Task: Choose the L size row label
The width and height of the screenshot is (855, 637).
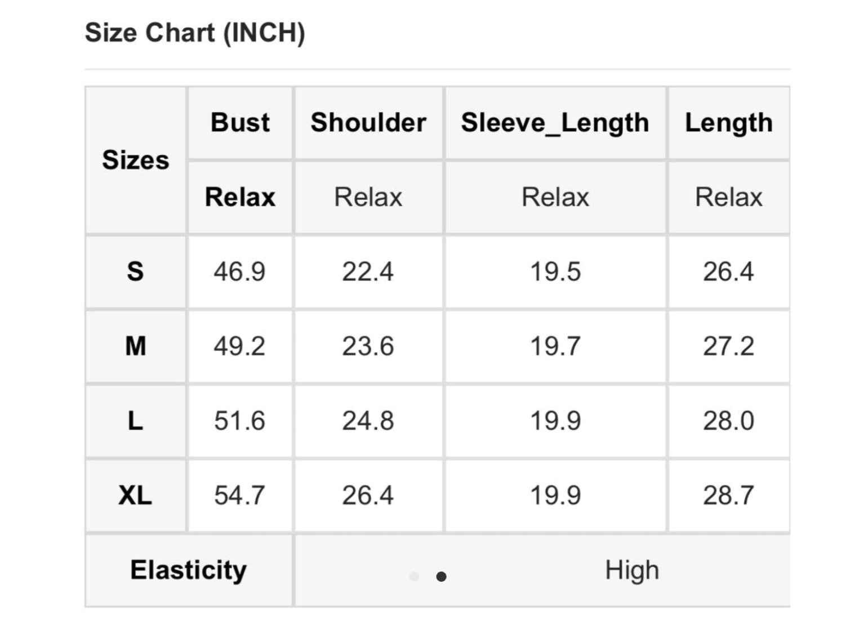Action: coord(135,421)
